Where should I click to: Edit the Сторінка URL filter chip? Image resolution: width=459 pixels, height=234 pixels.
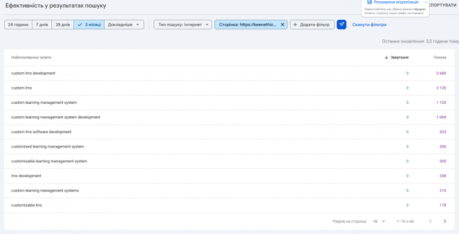247,24
